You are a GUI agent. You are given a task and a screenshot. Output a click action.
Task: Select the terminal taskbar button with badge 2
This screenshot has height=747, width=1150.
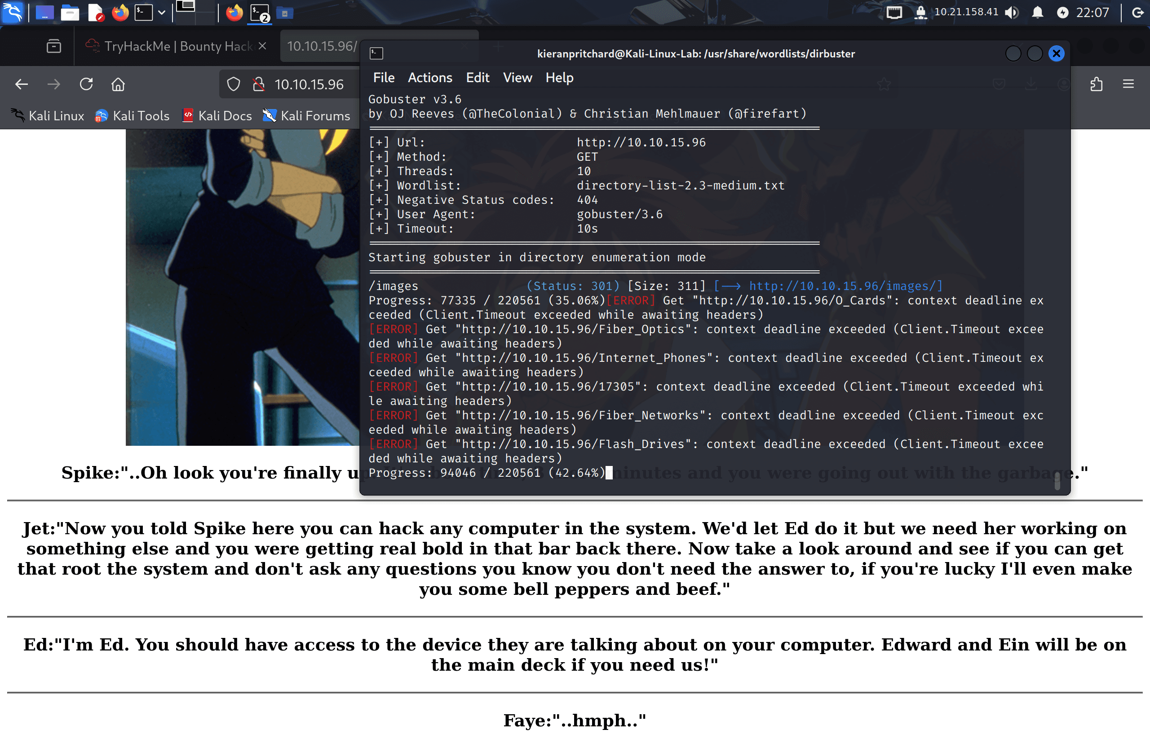pyautogui.click(x=260, y=13)
